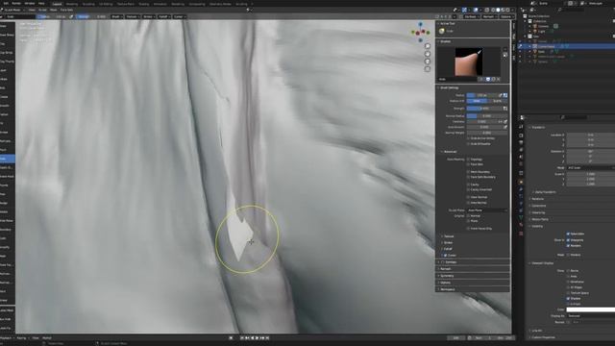Select the Boundary sculpt brush

point(7,230)
